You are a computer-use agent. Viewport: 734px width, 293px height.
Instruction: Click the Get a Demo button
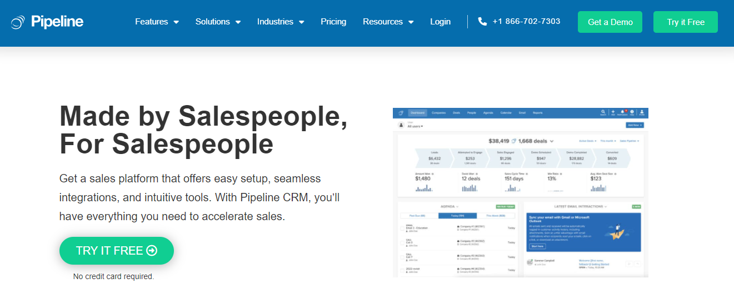point(610,22)
